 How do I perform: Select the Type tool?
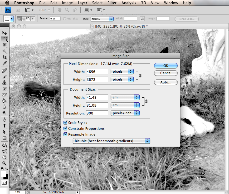[4, 126]
